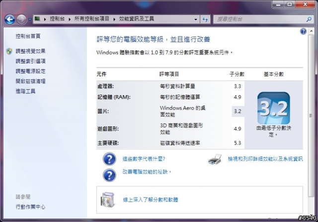Click the 每秒資料計算量 description
This screenshot has width=318, height=222.
[x=177, y=86]
